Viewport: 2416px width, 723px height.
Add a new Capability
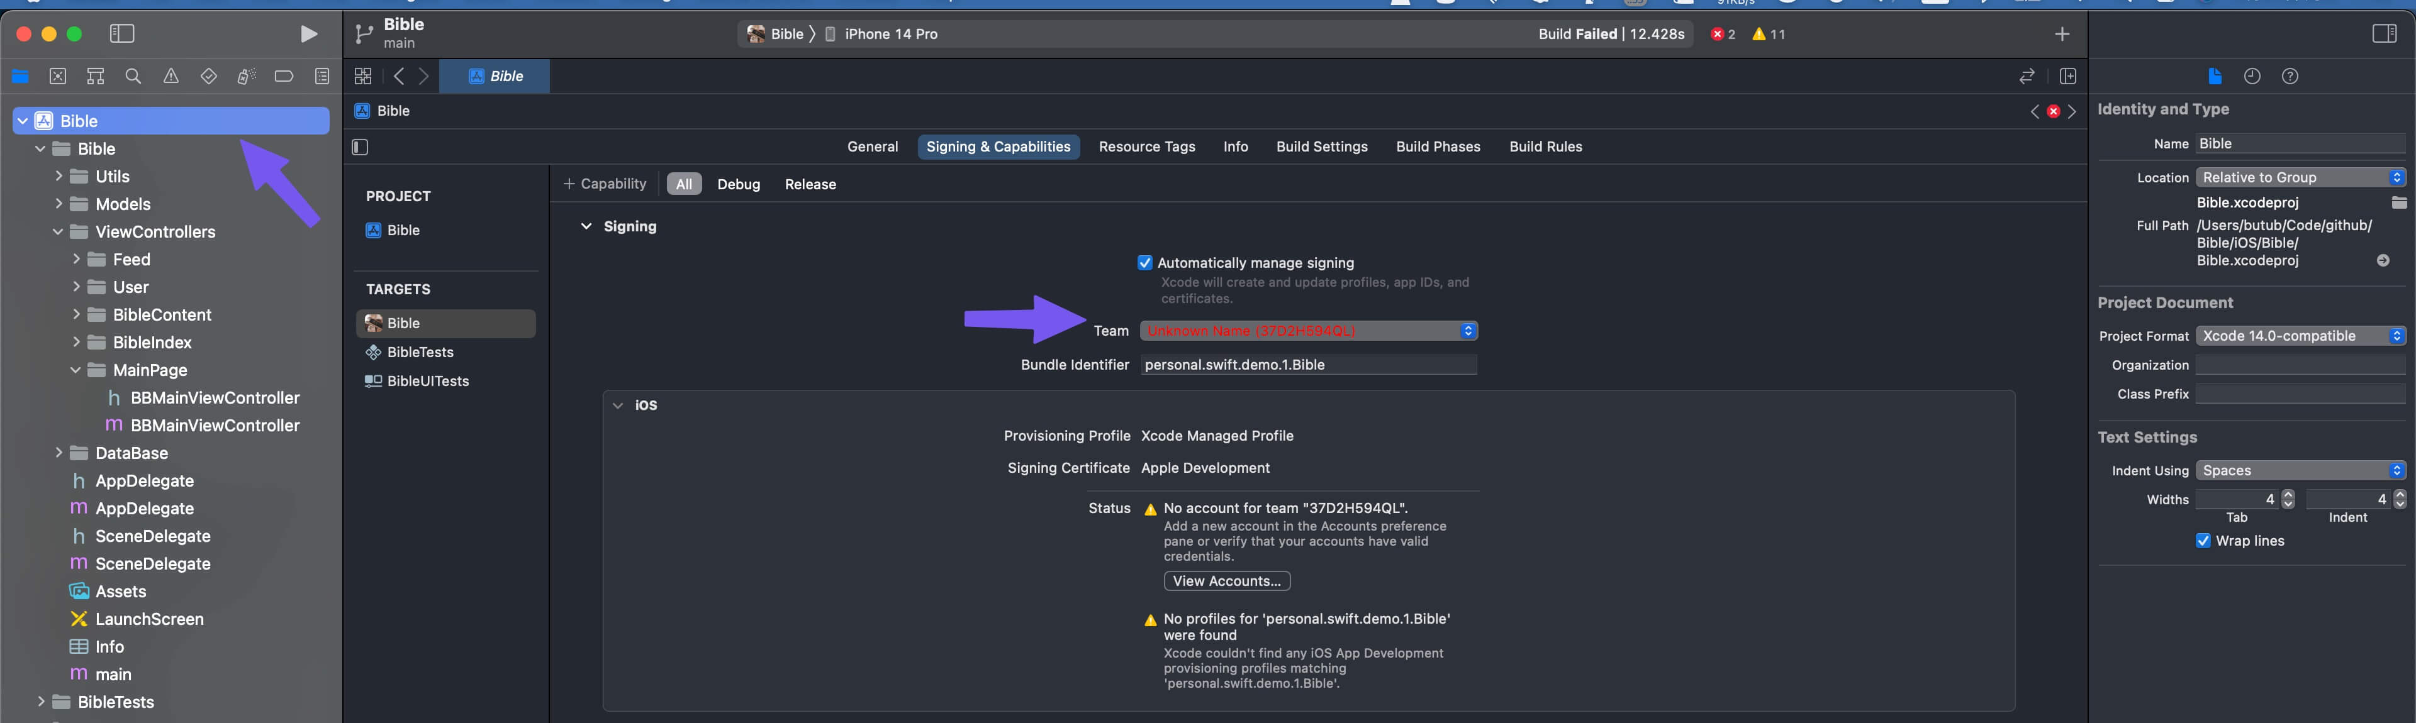pyautogui.click(x=605, y=184)
